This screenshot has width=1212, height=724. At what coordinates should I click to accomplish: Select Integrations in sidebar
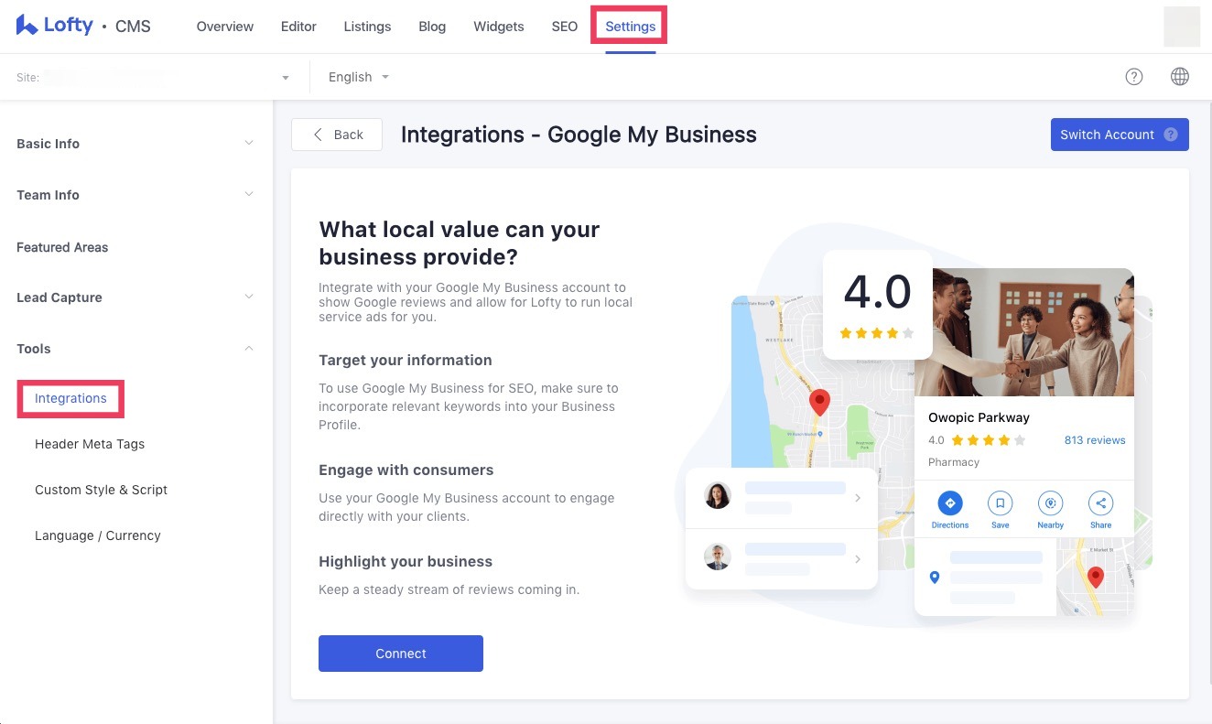click(70, 398)
